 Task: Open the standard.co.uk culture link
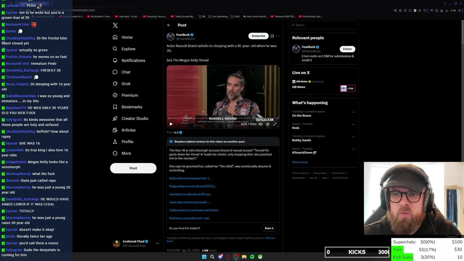click(190, 194)
